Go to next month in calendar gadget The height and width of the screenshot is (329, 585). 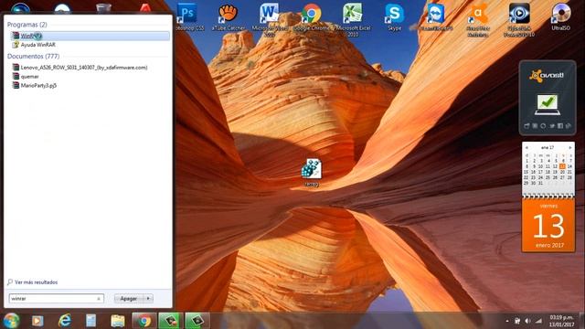tap(570, 148)
